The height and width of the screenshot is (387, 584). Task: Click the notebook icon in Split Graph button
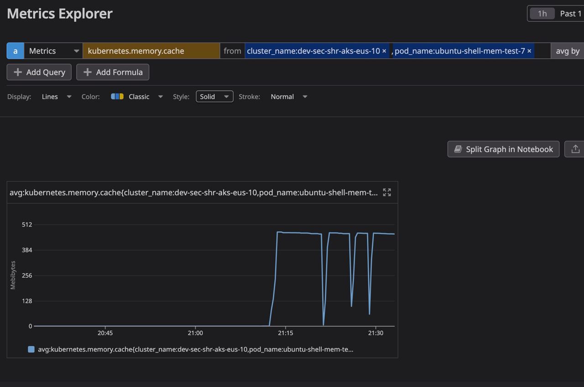(x=458, y=149)
